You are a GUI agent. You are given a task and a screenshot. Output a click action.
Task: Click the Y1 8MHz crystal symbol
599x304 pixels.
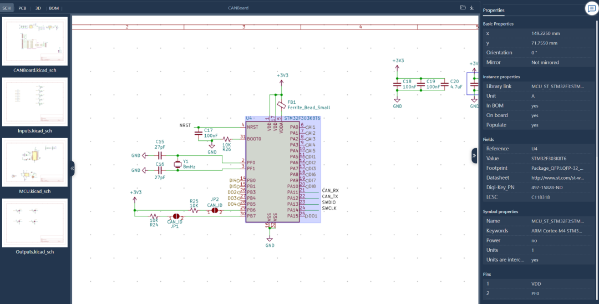pos(177,163)
